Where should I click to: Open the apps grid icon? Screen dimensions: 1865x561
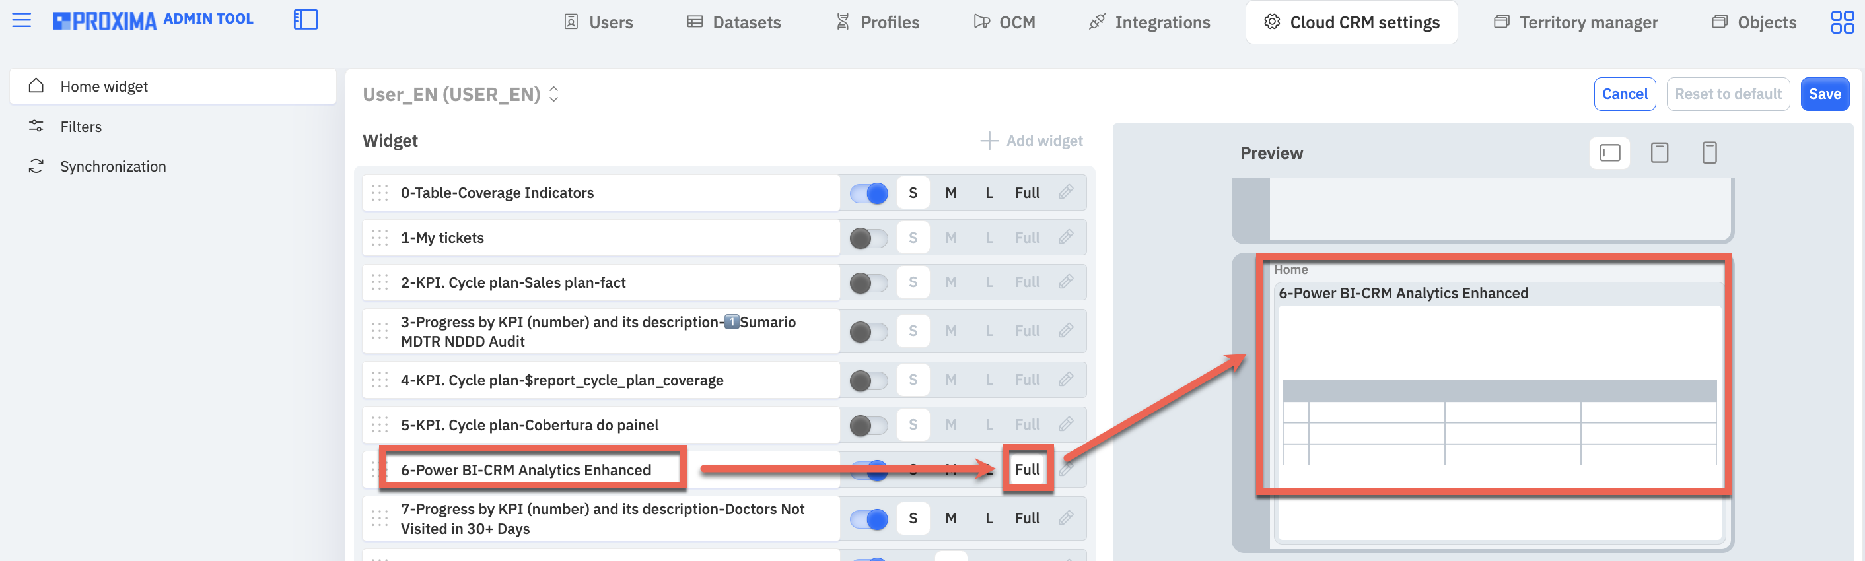[1842, 22]
